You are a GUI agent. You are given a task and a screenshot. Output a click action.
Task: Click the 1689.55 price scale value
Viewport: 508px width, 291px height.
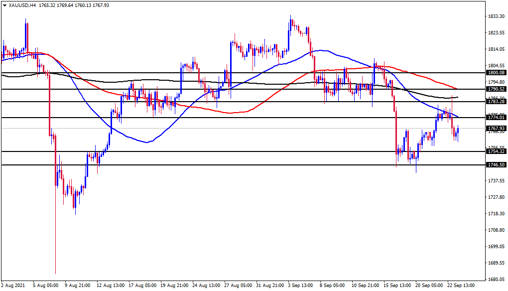coord(497,263)
